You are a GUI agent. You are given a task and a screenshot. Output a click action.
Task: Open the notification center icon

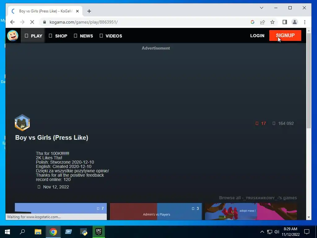(x=307, y=232)
